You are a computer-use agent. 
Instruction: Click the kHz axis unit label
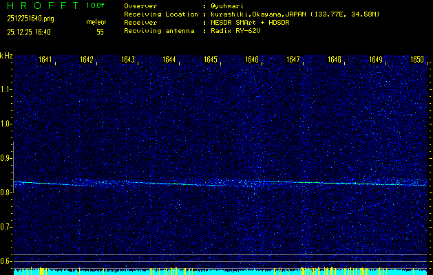tap(6, 56)
